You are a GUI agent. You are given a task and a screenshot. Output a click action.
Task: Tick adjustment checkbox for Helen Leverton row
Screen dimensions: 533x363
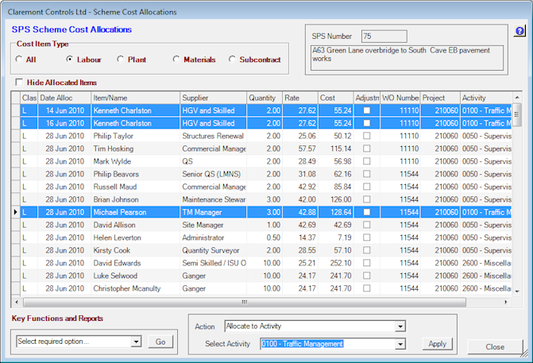tap(366, 237)
